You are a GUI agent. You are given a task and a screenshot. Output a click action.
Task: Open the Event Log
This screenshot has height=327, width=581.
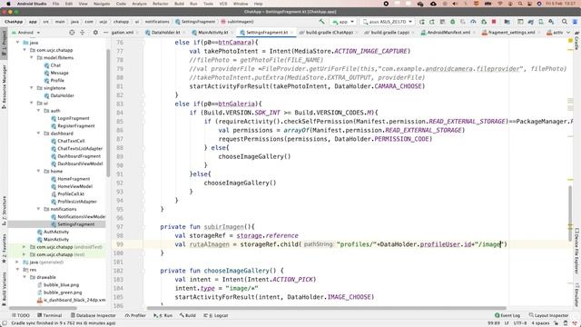(507, 315)
